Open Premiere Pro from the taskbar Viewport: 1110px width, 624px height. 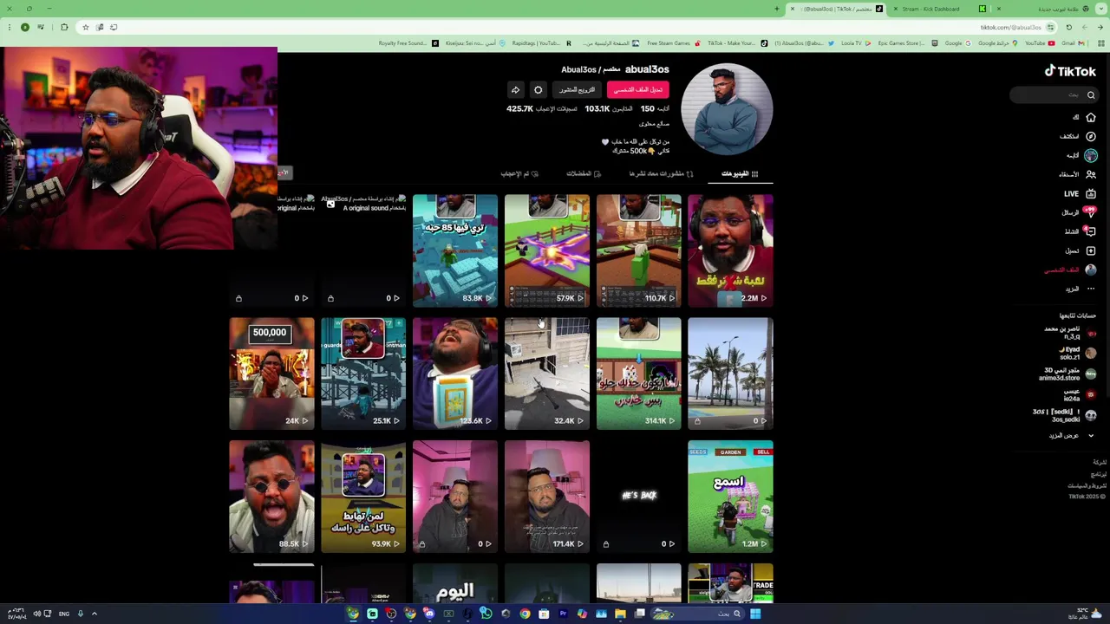[x=563, y=614]
